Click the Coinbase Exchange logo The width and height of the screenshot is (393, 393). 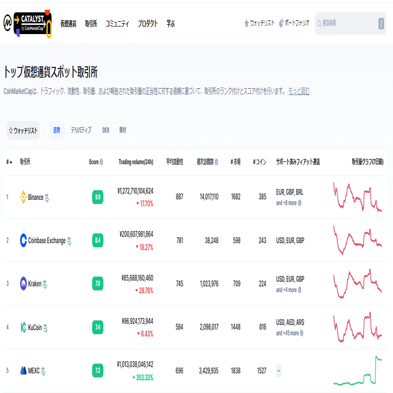23,240
